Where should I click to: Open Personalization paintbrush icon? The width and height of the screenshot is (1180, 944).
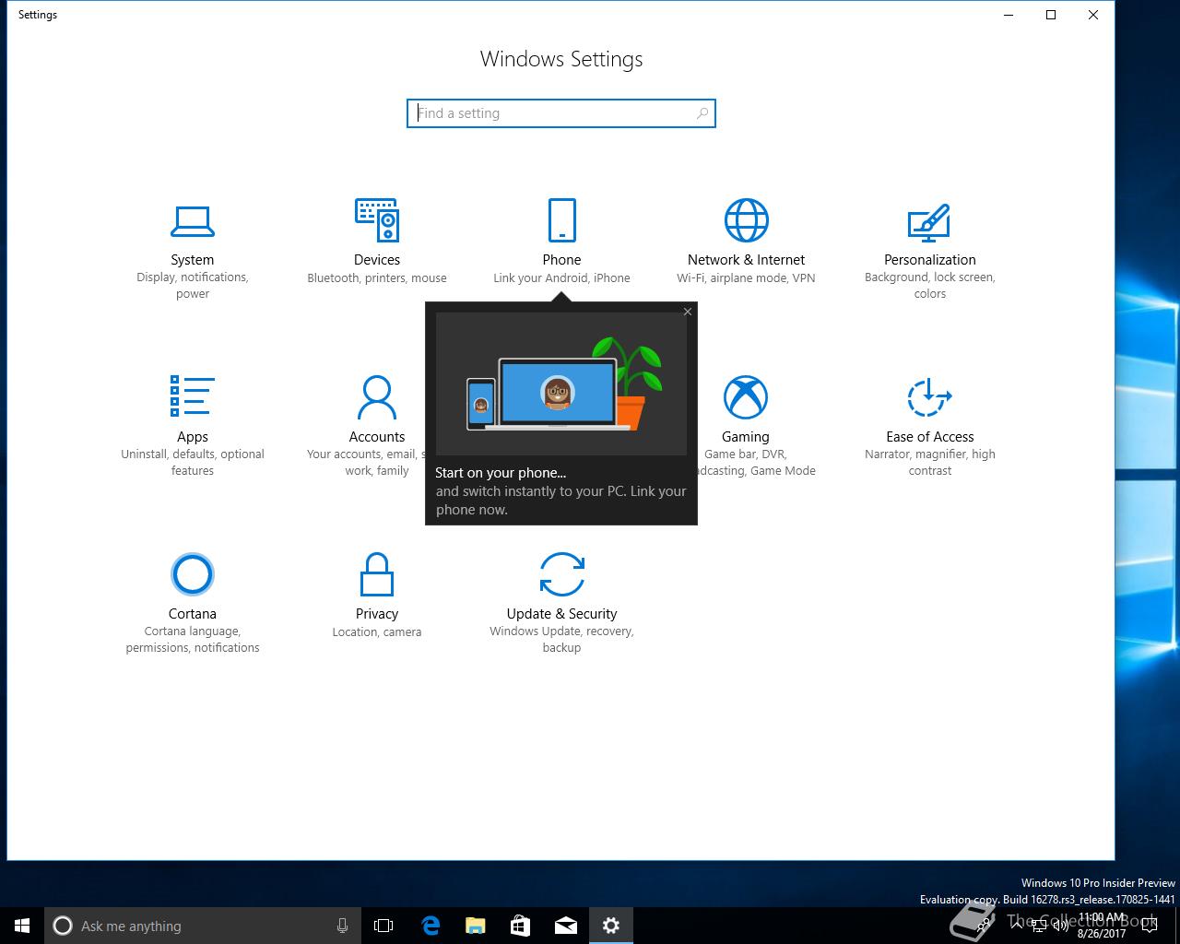[x=929, y=221]
